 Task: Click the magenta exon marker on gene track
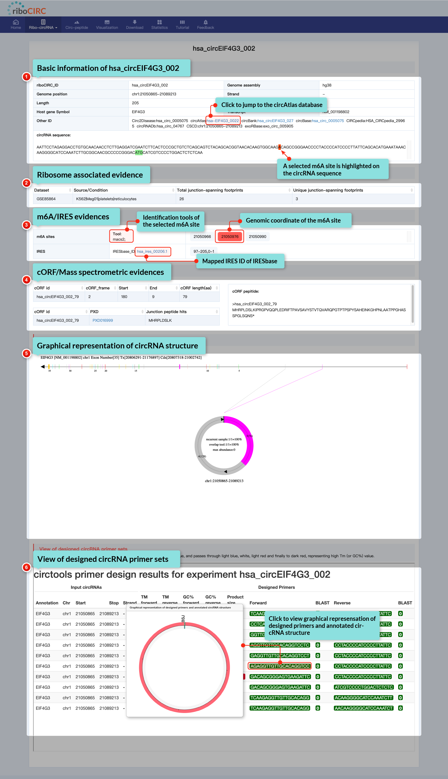180,366
